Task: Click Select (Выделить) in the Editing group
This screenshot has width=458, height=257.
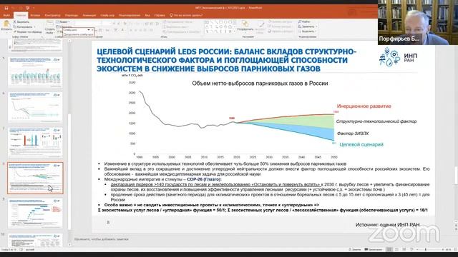Action: click(306, 31)
